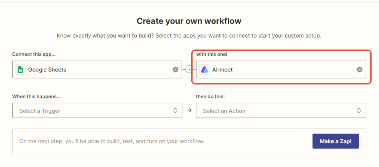Viewport: 379px width, 167px height.
Task: Click the "On the next step" hint text
Action: point(111,141)
